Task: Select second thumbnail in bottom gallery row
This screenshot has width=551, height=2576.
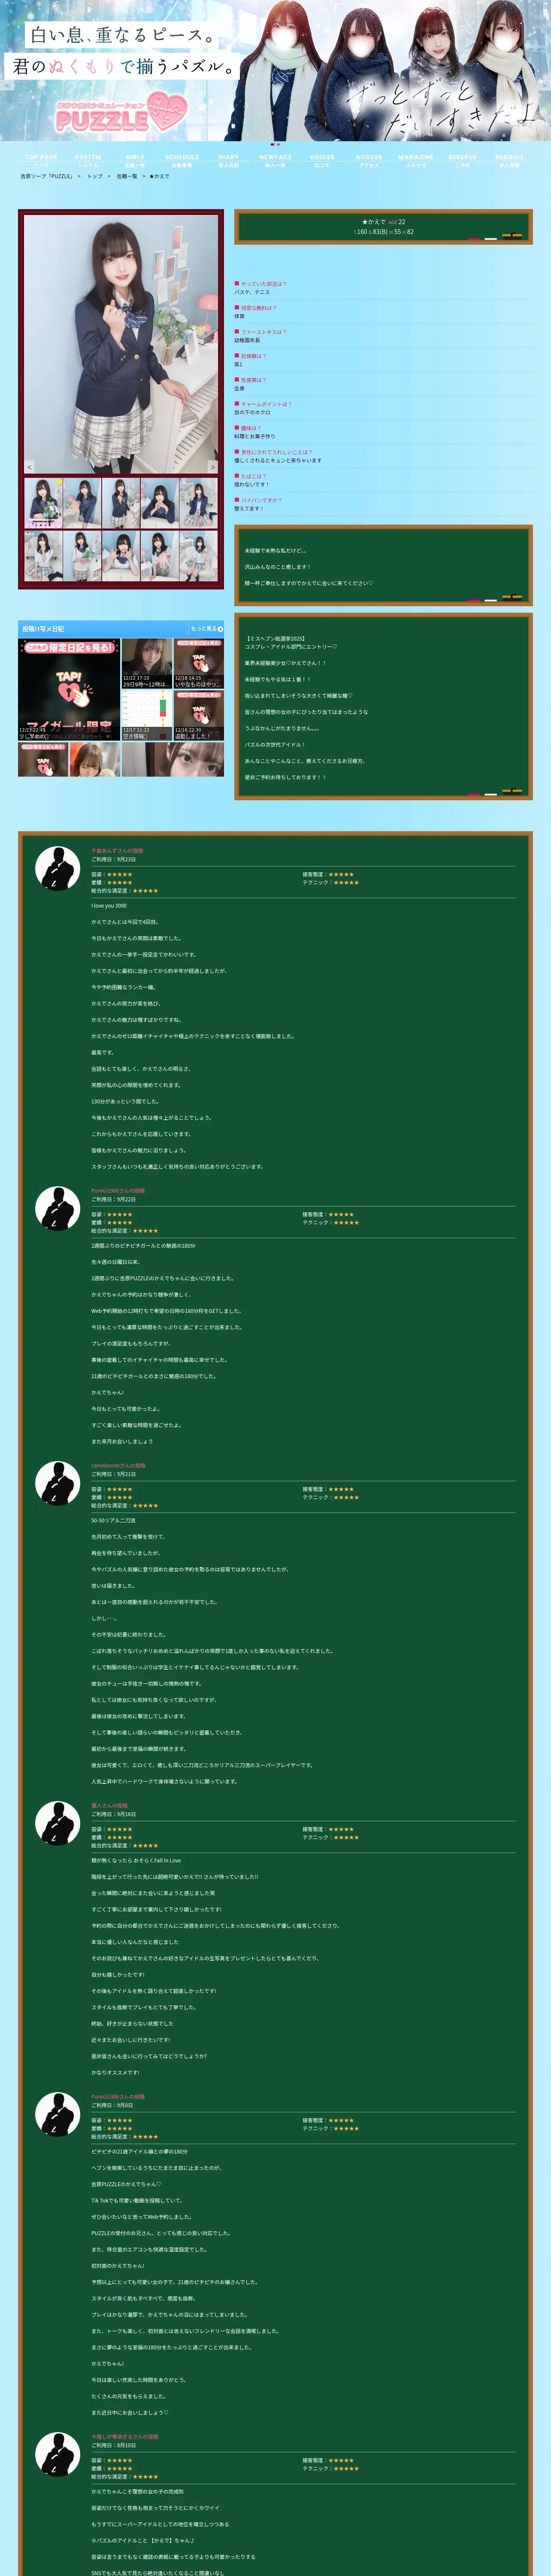Action: coord(82,555)
